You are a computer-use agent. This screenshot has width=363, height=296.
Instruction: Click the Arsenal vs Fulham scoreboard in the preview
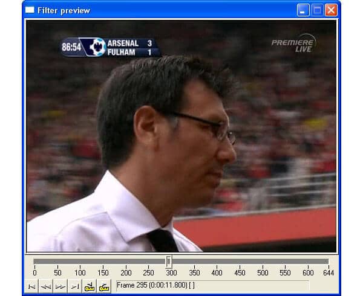click(110, 47)
